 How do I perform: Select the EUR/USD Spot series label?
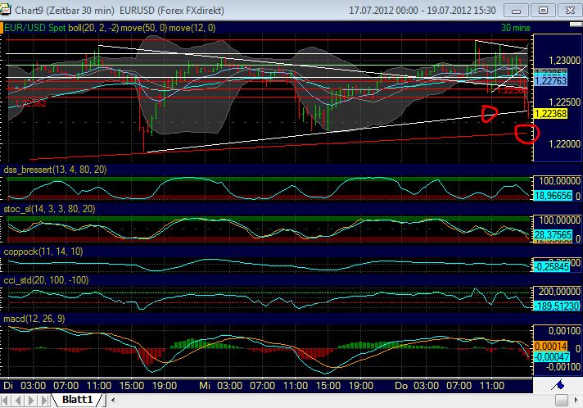tap(34, 28)
